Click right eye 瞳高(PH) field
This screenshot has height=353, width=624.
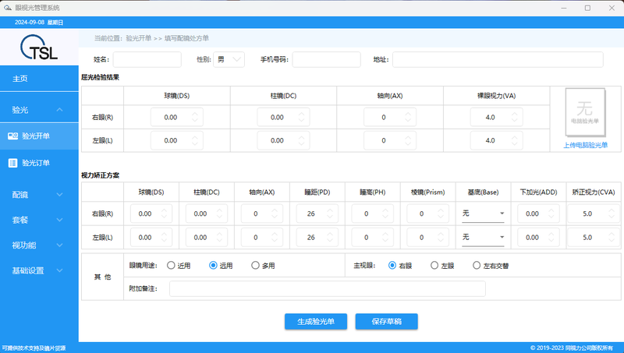[x=373, y=214]
